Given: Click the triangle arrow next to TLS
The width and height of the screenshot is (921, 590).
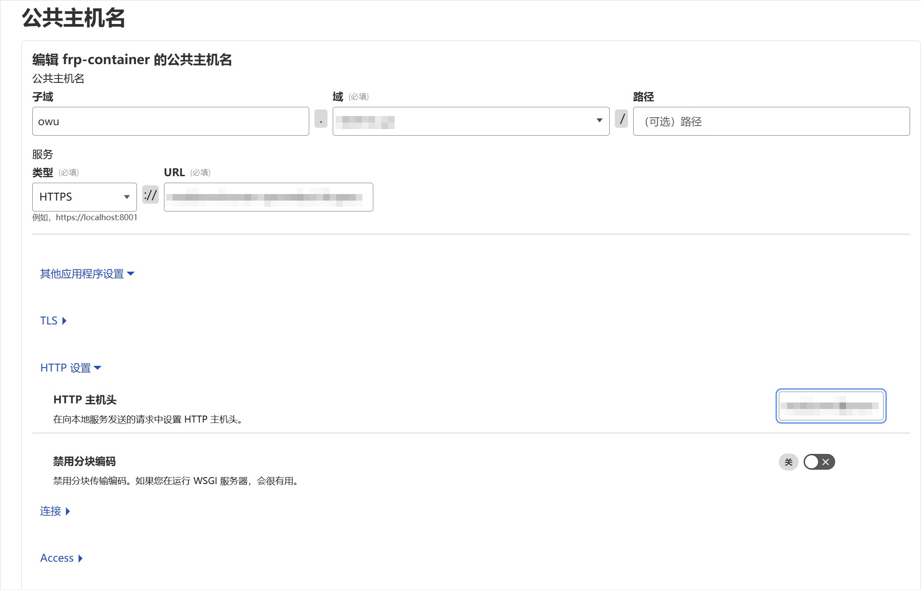Looking at the screenshot, I should (x=65, y=321).
